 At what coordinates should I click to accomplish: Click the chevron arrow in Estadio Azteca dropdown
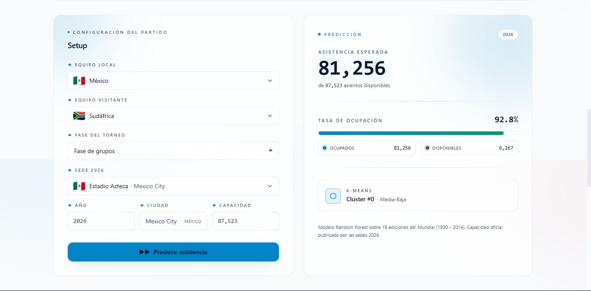coord(270,186)
